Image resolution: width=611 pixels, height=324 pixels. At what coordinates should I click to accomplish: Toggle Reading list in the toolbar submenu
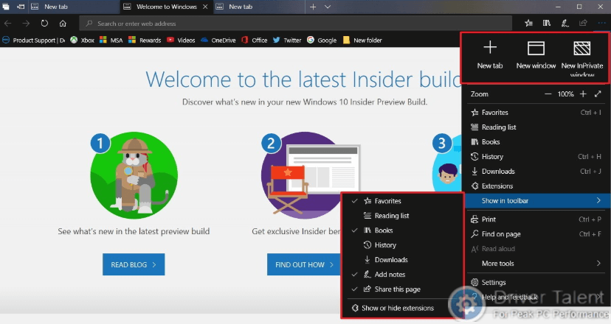pyautogui.click(x=402, y=216)
